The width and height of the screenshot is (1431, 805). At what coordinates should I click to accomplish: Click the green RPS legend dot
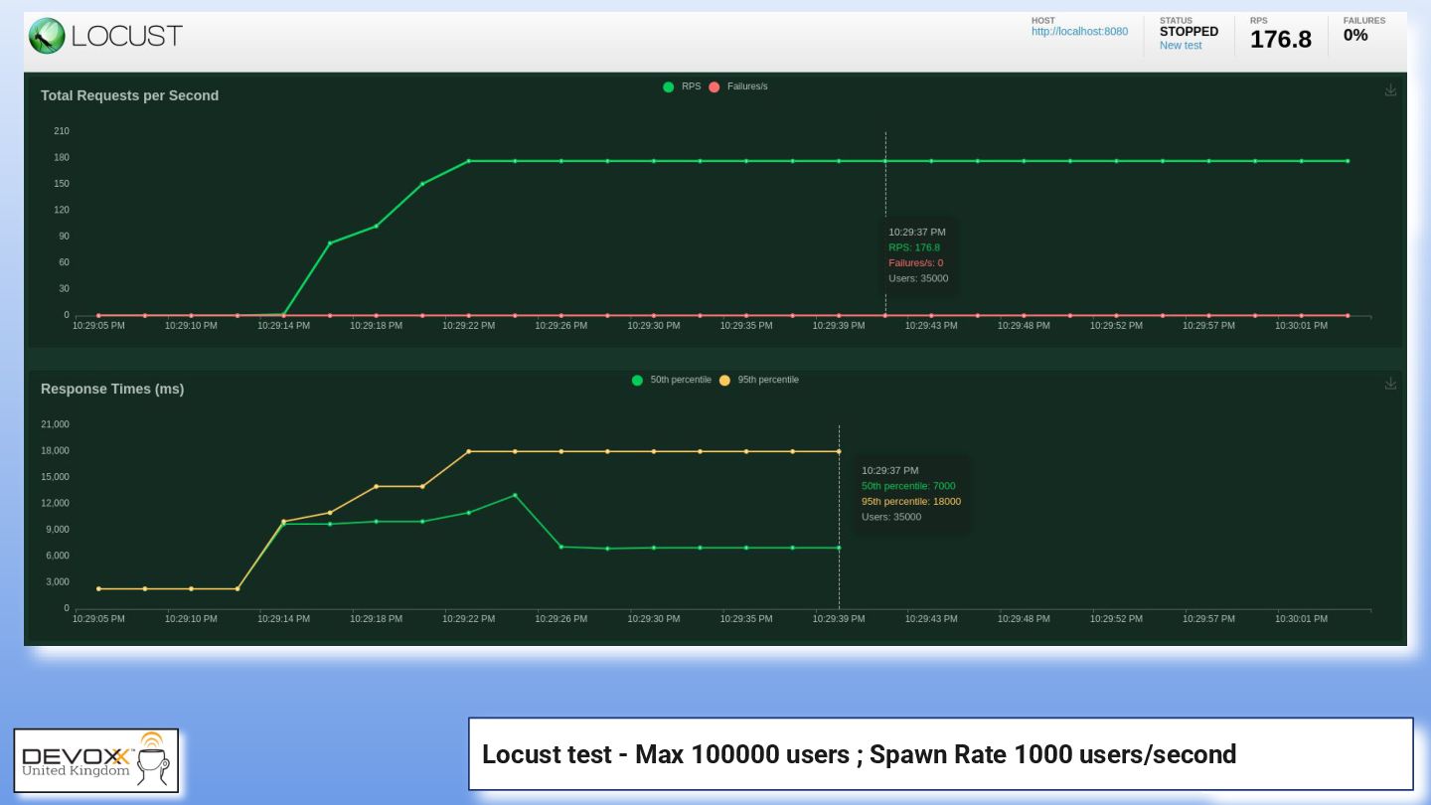669,87
